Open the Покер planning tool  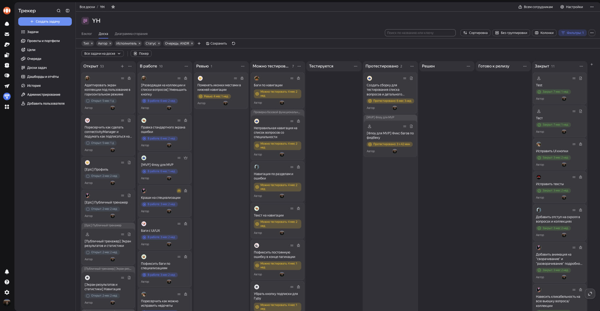(x=141, y=54)
